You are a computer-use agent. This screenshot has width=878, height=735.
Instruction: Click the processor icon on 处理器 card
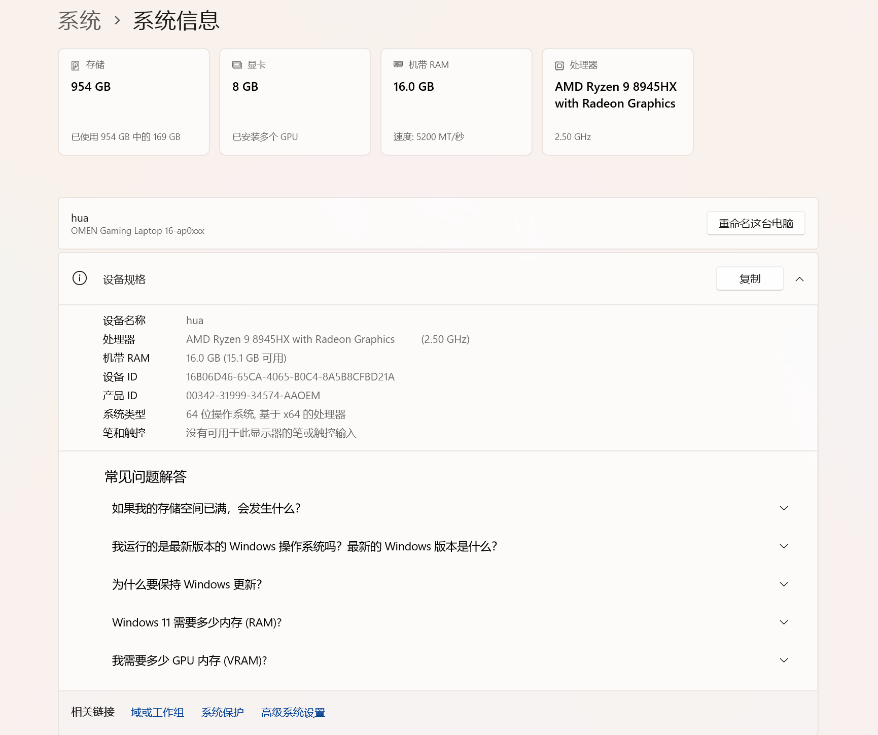click(559, 65)
